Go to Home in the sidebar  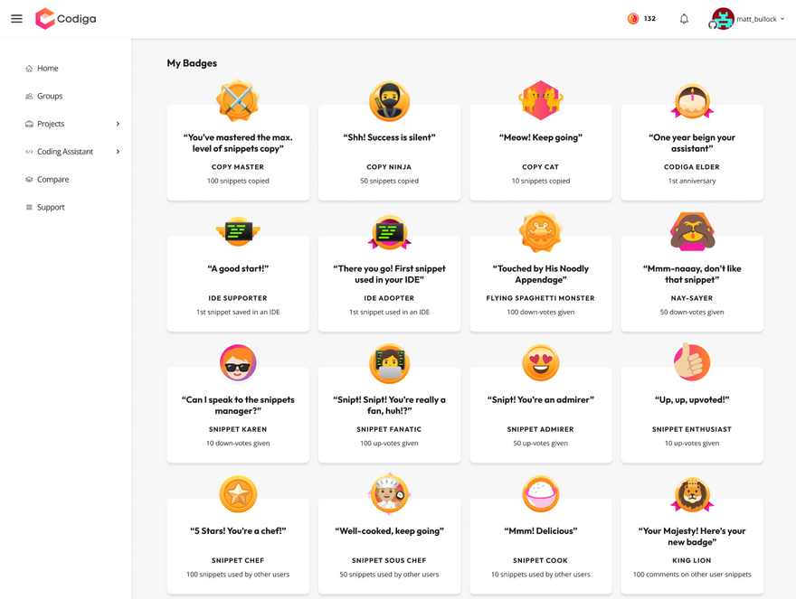[x=47, y=69]
